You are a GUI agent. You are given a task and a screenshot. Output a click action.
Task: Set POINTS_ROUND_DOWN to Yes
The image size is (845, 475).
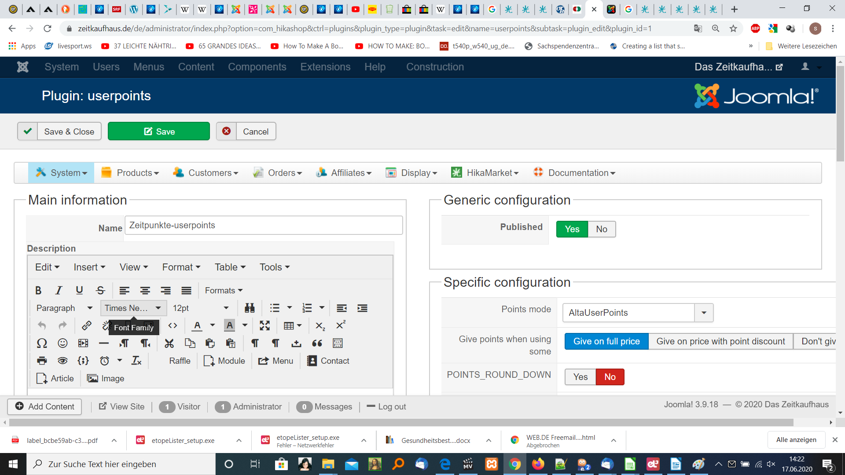click(580, 377)
